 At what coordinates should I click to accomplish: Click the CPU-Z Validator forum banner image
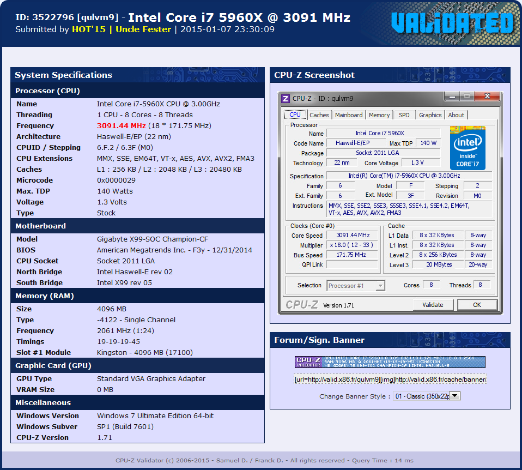(390, 362)
